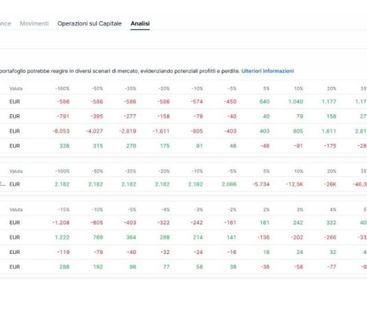Select the green 58 value

(199, 267)
